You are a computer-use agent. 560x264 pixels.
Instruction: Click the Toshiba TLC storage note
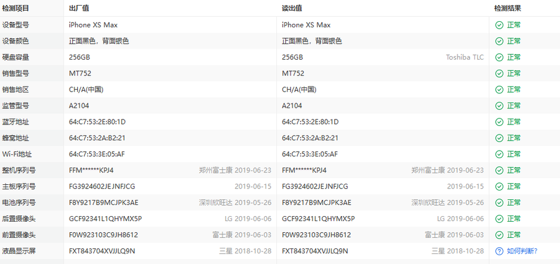[x=465, y=57]
